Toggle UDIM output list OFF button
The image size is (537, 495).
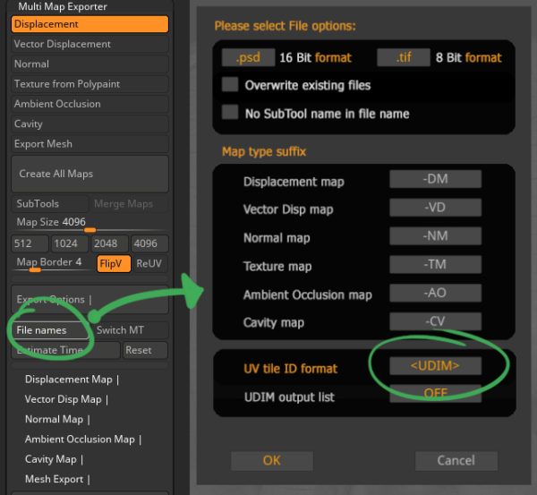[435, 393]
